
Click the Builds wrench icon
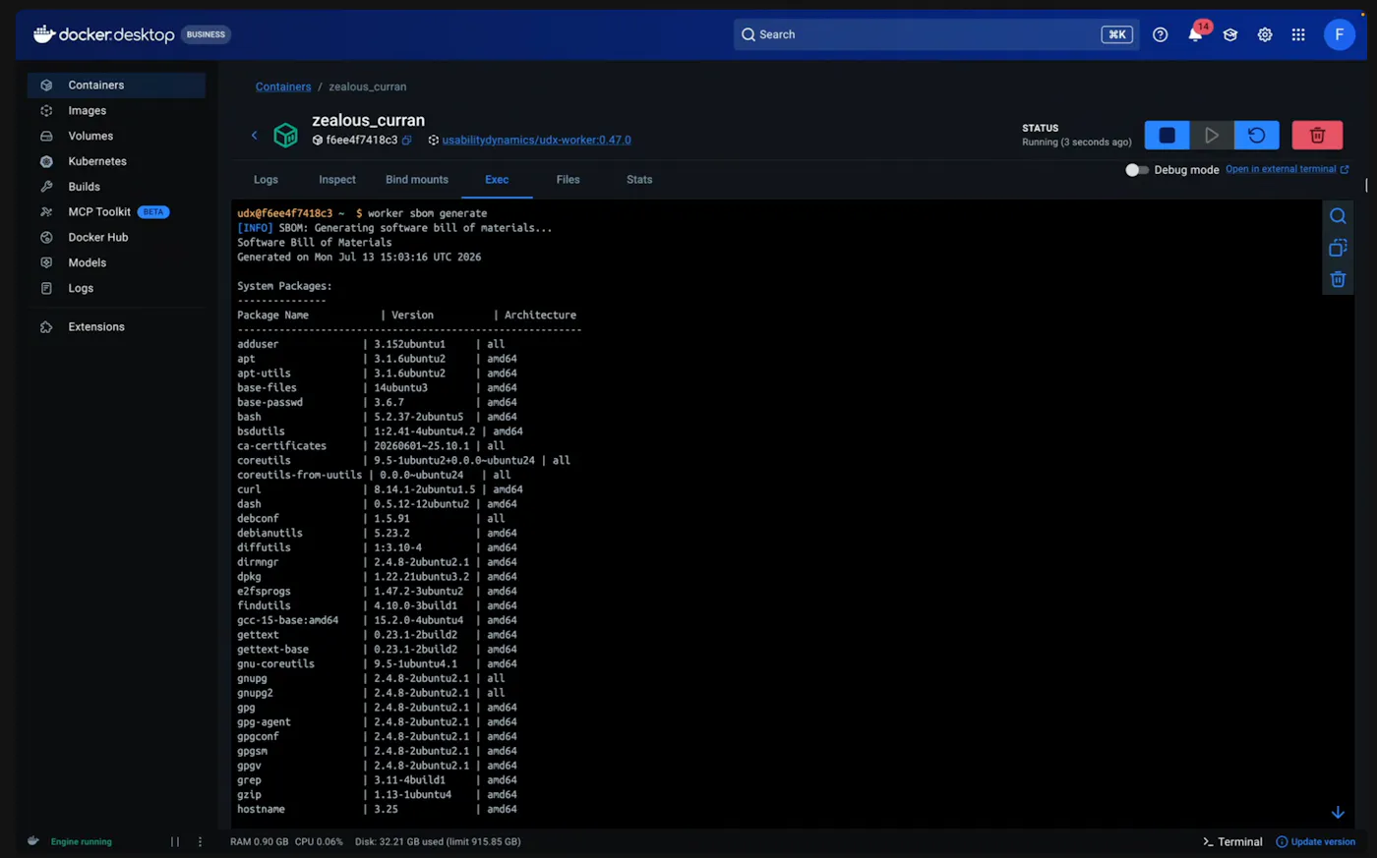(x=46, y=187)
